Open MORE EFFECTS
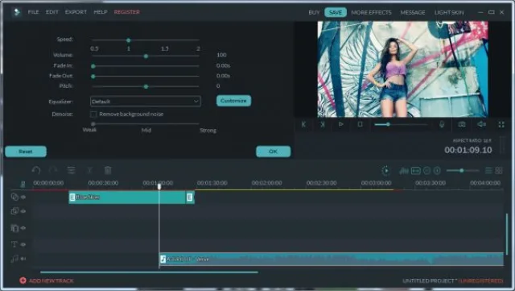 coord(371,13)
